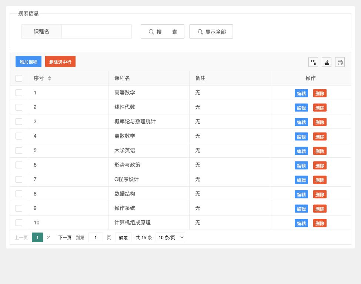Screen dimensions: 361x284
Task: Check the row for 数据结构
Action: pos(19,194)
